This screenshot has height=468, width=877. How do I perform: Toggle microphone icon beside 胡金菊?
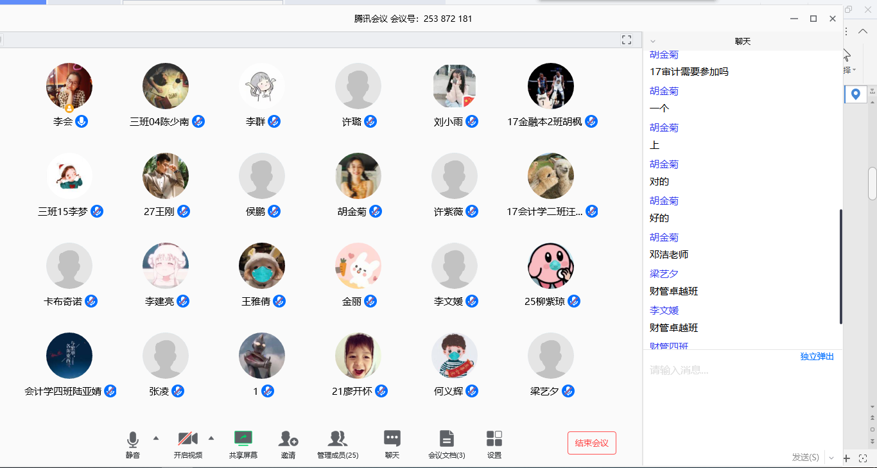point(376,211)
